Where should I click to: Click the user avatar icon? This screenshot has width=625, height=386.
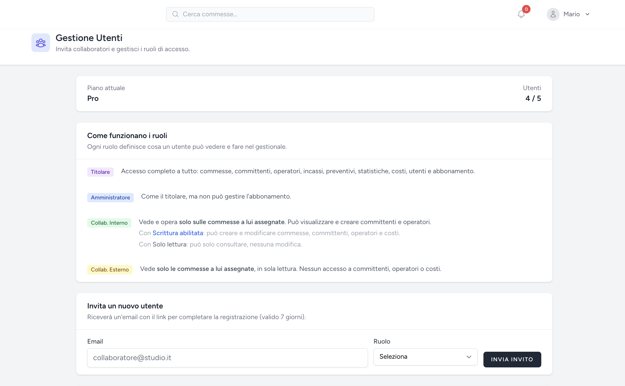pyautogui.click(x=553, y=14)
